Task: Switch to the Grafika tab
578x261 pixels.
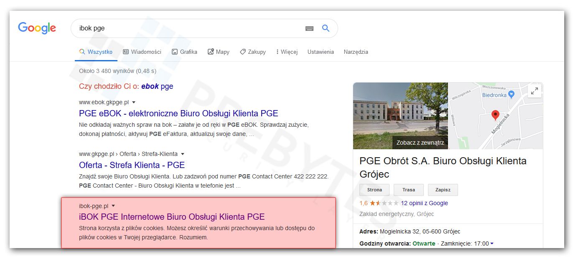Action: point(184,52)
